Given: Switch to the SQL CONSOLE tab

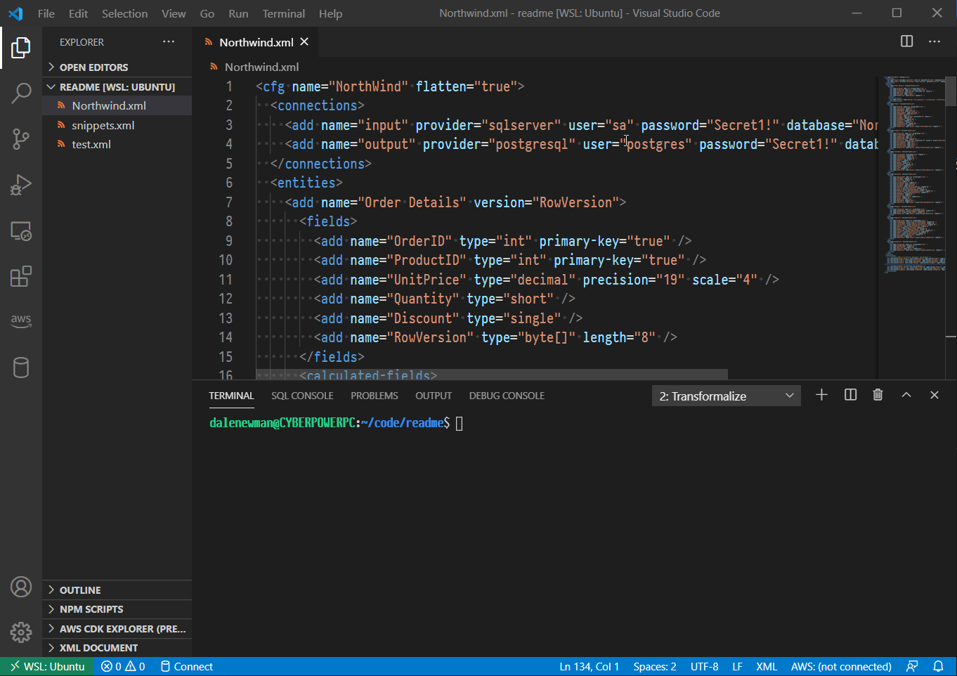Looking at the screenshot, I should click(302, 396).
